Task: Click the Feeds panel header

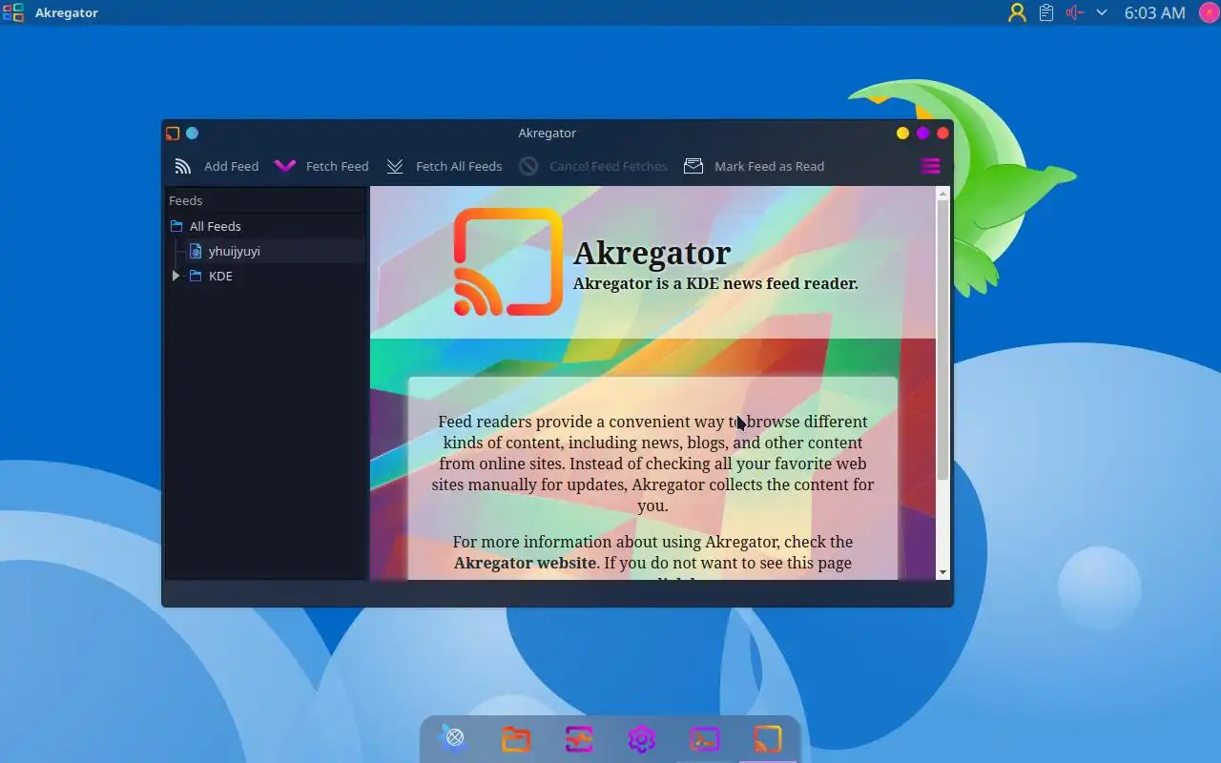Action: (x=265, y=200)
